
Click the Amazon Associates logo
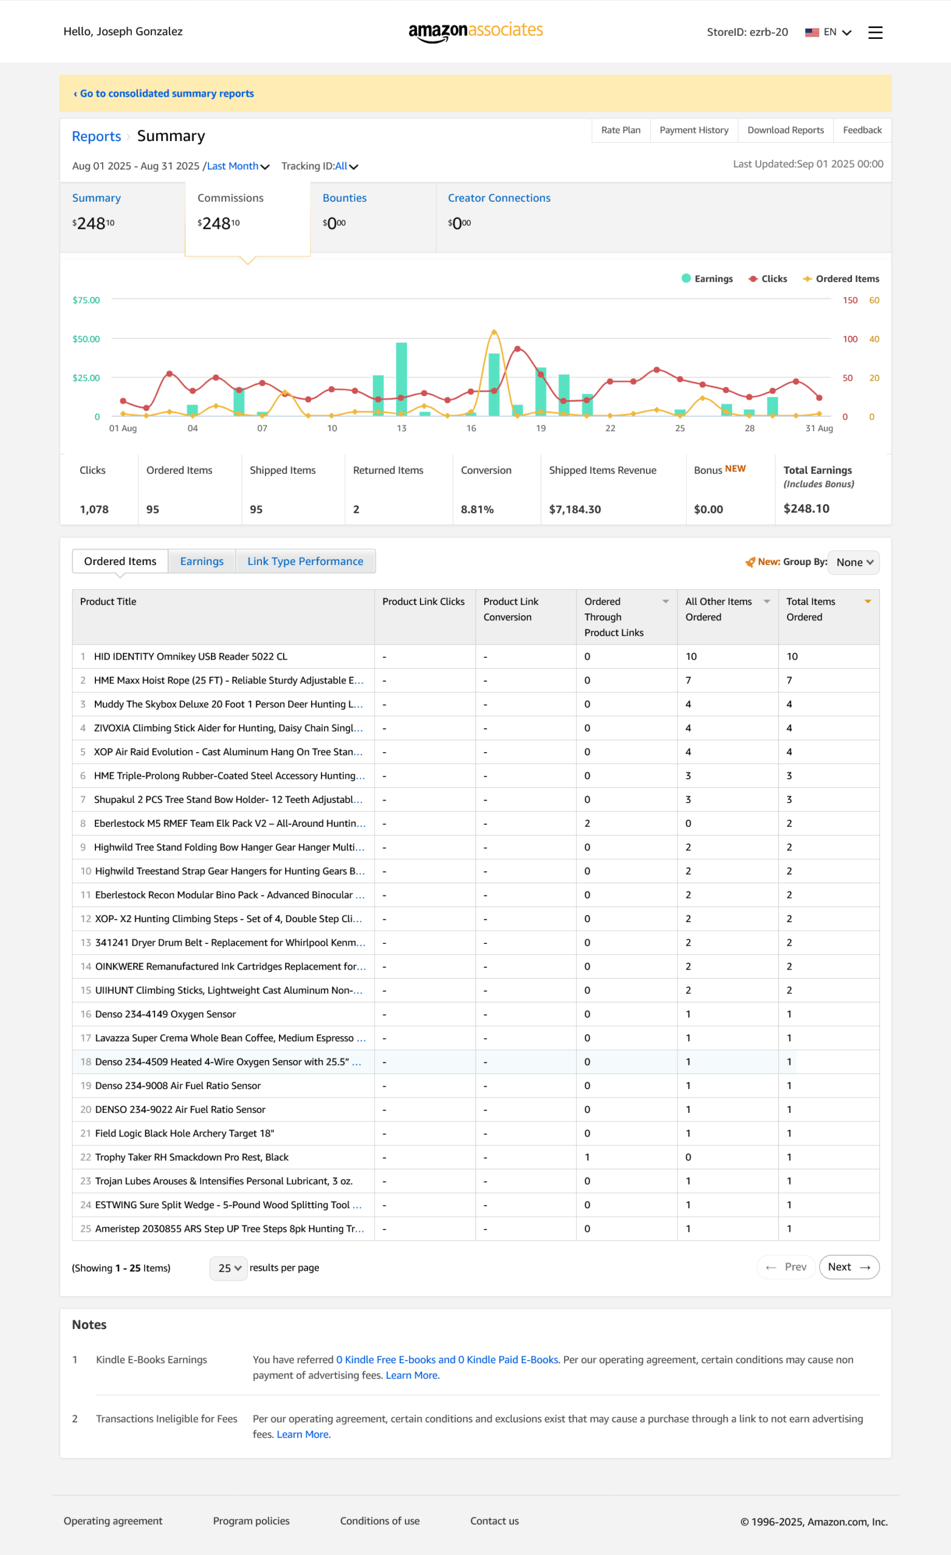click(x=475, y=32)
